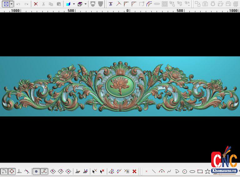Click the undo arrow icon
Viewport: 240px width, 177px height.
pyautogui.click(x=18, y=4)
